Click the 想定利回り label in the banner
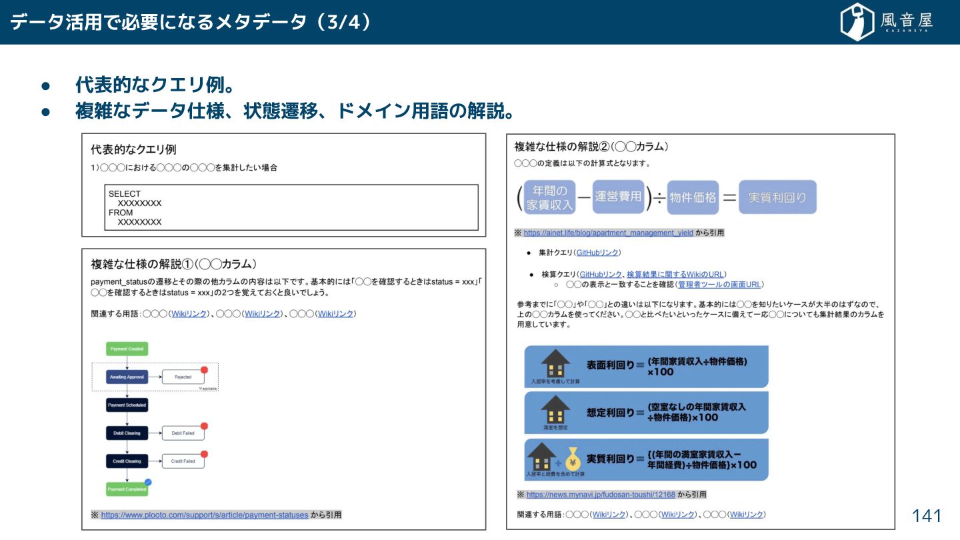The height and width of the screenshot is (540, 960). tap(610, 413)
